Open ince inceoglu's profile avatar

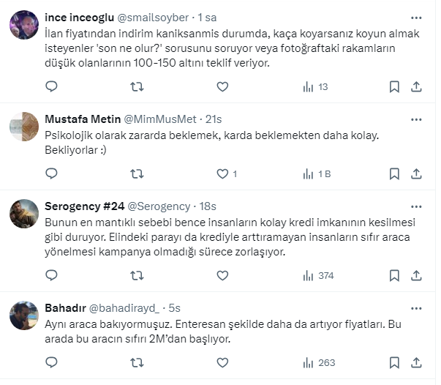(24, 25)
